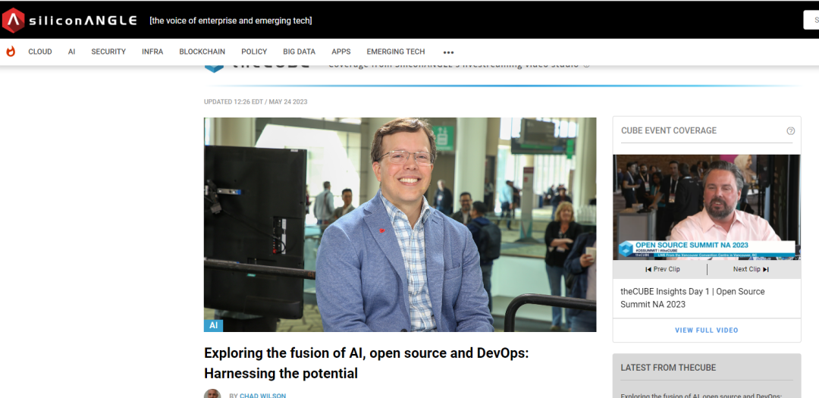Open the APPS category
The height and width of the screenshot is (398, 819).
click(x=341, y=52)
